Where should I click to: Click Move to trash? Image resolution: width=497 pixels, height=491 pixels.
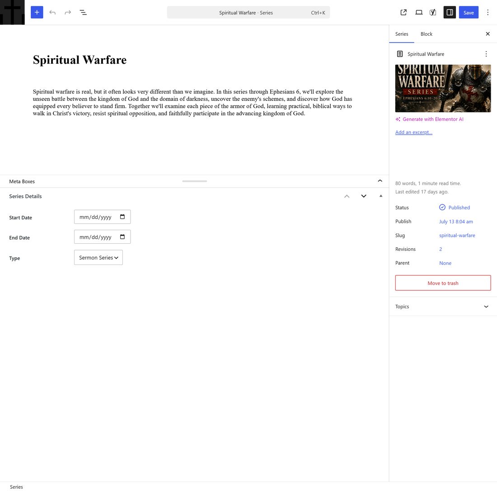coord(443,283)
